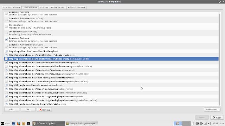Image resolution: width=225 pixels, height=126 pixels.
Task: Click the keyboard layout tray icon
Action: click(197, 124)
